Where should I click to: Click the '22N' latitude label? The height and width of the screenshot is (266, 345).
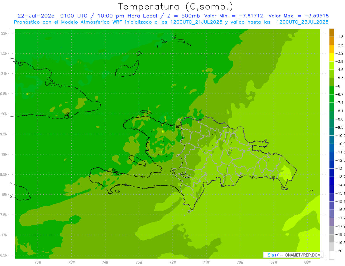pyautogui.click(x=4, y=33)
